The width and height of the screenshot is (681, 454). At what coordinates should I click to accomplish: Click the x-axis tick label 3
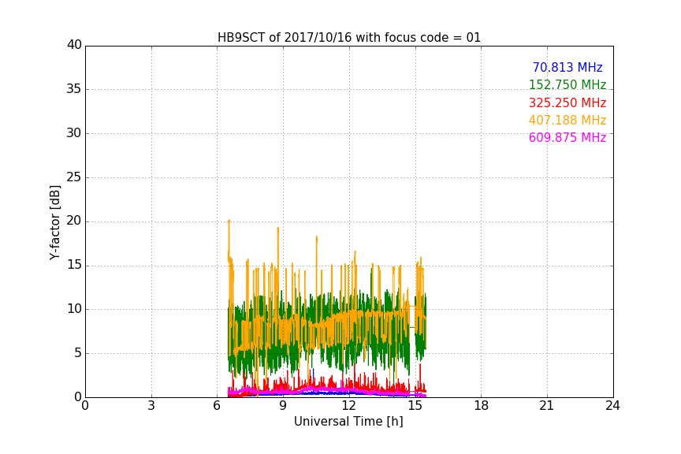pos(151,406)
